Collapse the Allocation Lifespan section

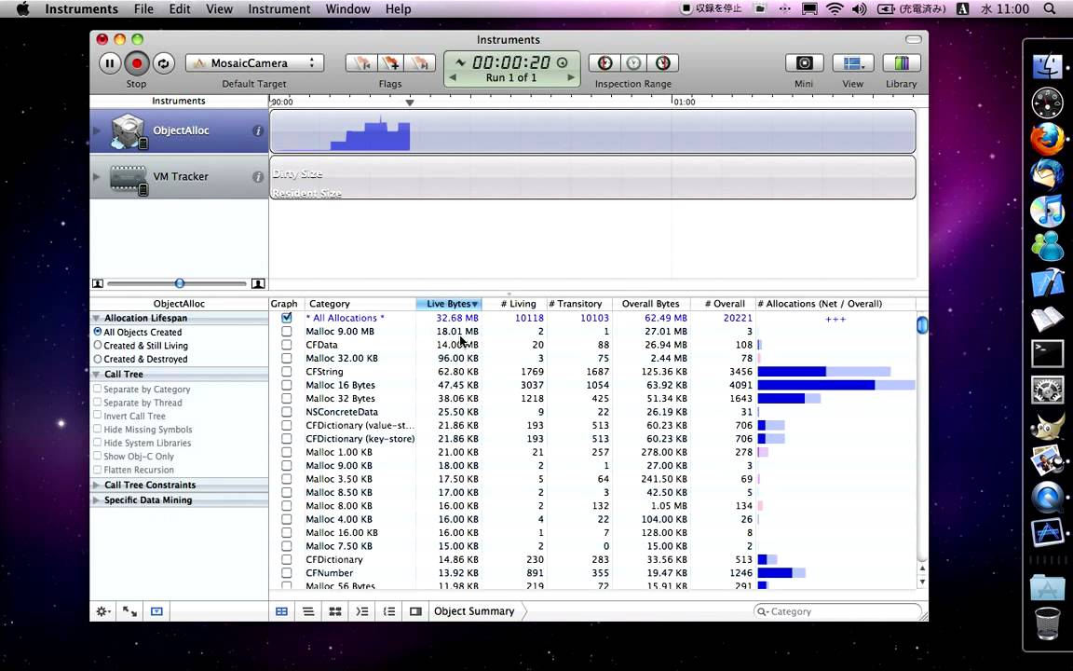click(x=97, y=319)
